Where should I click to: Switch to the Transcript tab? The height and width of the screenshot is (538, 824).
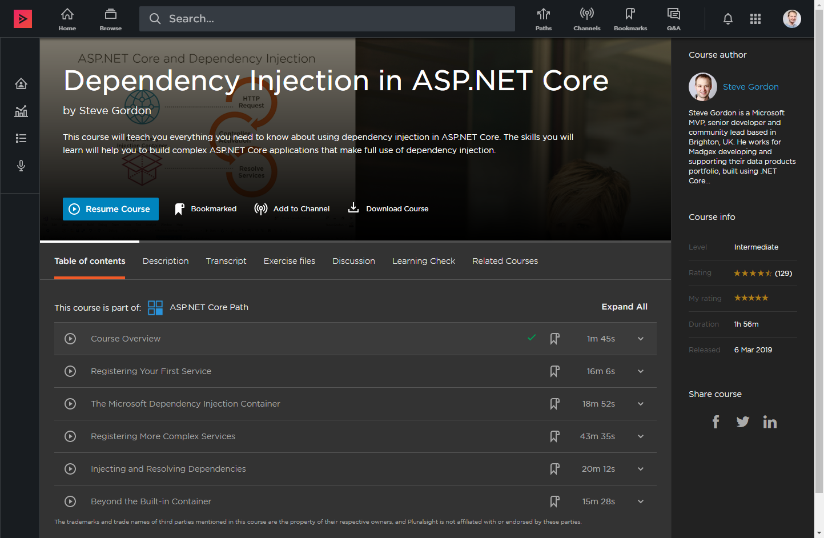pyautogui.click(x=226, y=261)
